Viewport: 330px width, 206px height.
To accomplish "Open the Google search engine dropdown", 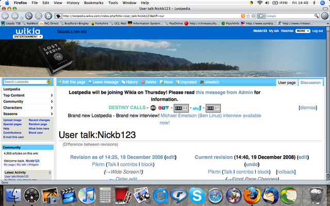I will point(261,16).
